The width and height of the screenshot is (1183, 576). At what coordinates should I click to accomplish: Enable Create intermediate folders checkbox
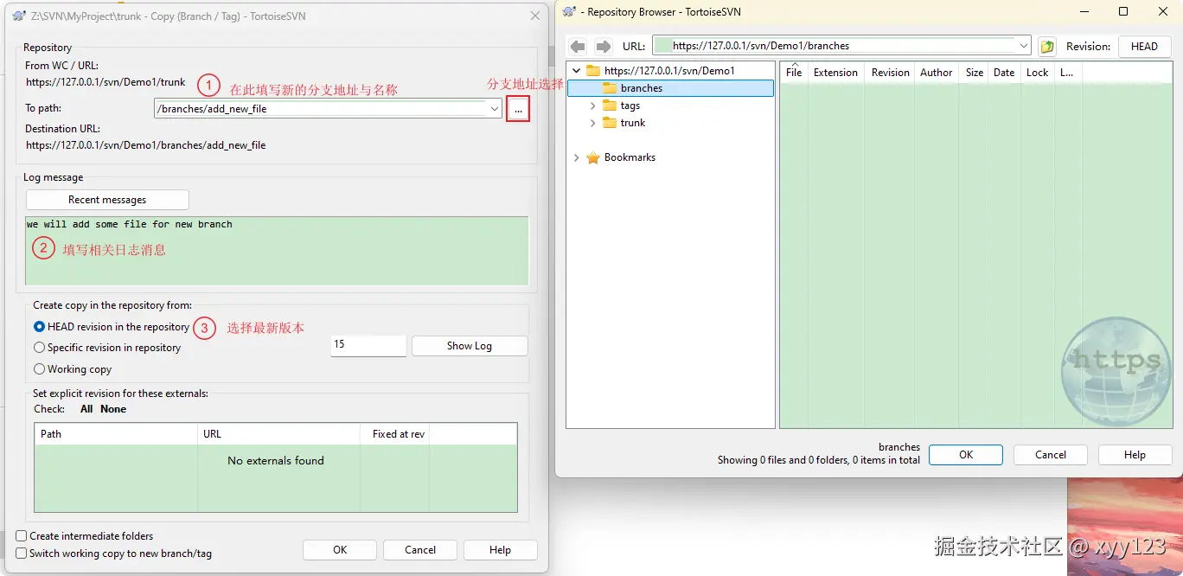tap(22, 536)
